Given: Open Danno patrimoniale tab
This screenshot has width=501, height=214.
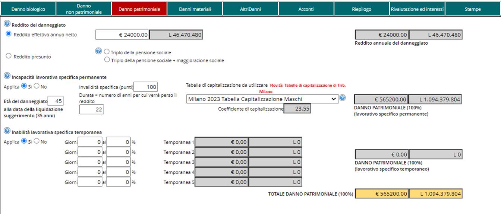Looking at the screenshot, I should click(139, 9).
